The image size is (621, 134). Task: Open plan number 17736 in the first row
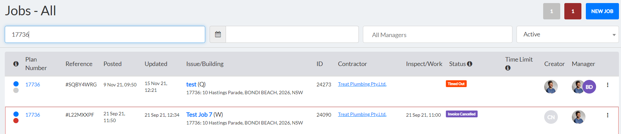[x=33, y=84]
